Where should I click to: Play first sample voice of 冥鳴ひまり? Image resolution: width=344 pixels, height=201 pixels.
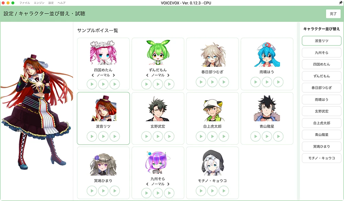coord(92,191)
